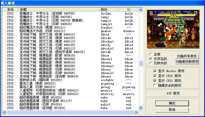Click the horizontal scrollbar right arrow
This screenshot has width=205, height=117.
pos(137,112)
